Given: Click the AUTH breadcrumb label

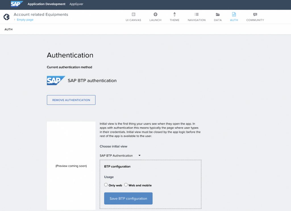Looking at the screenshot, I should click(x=9, y=29).
